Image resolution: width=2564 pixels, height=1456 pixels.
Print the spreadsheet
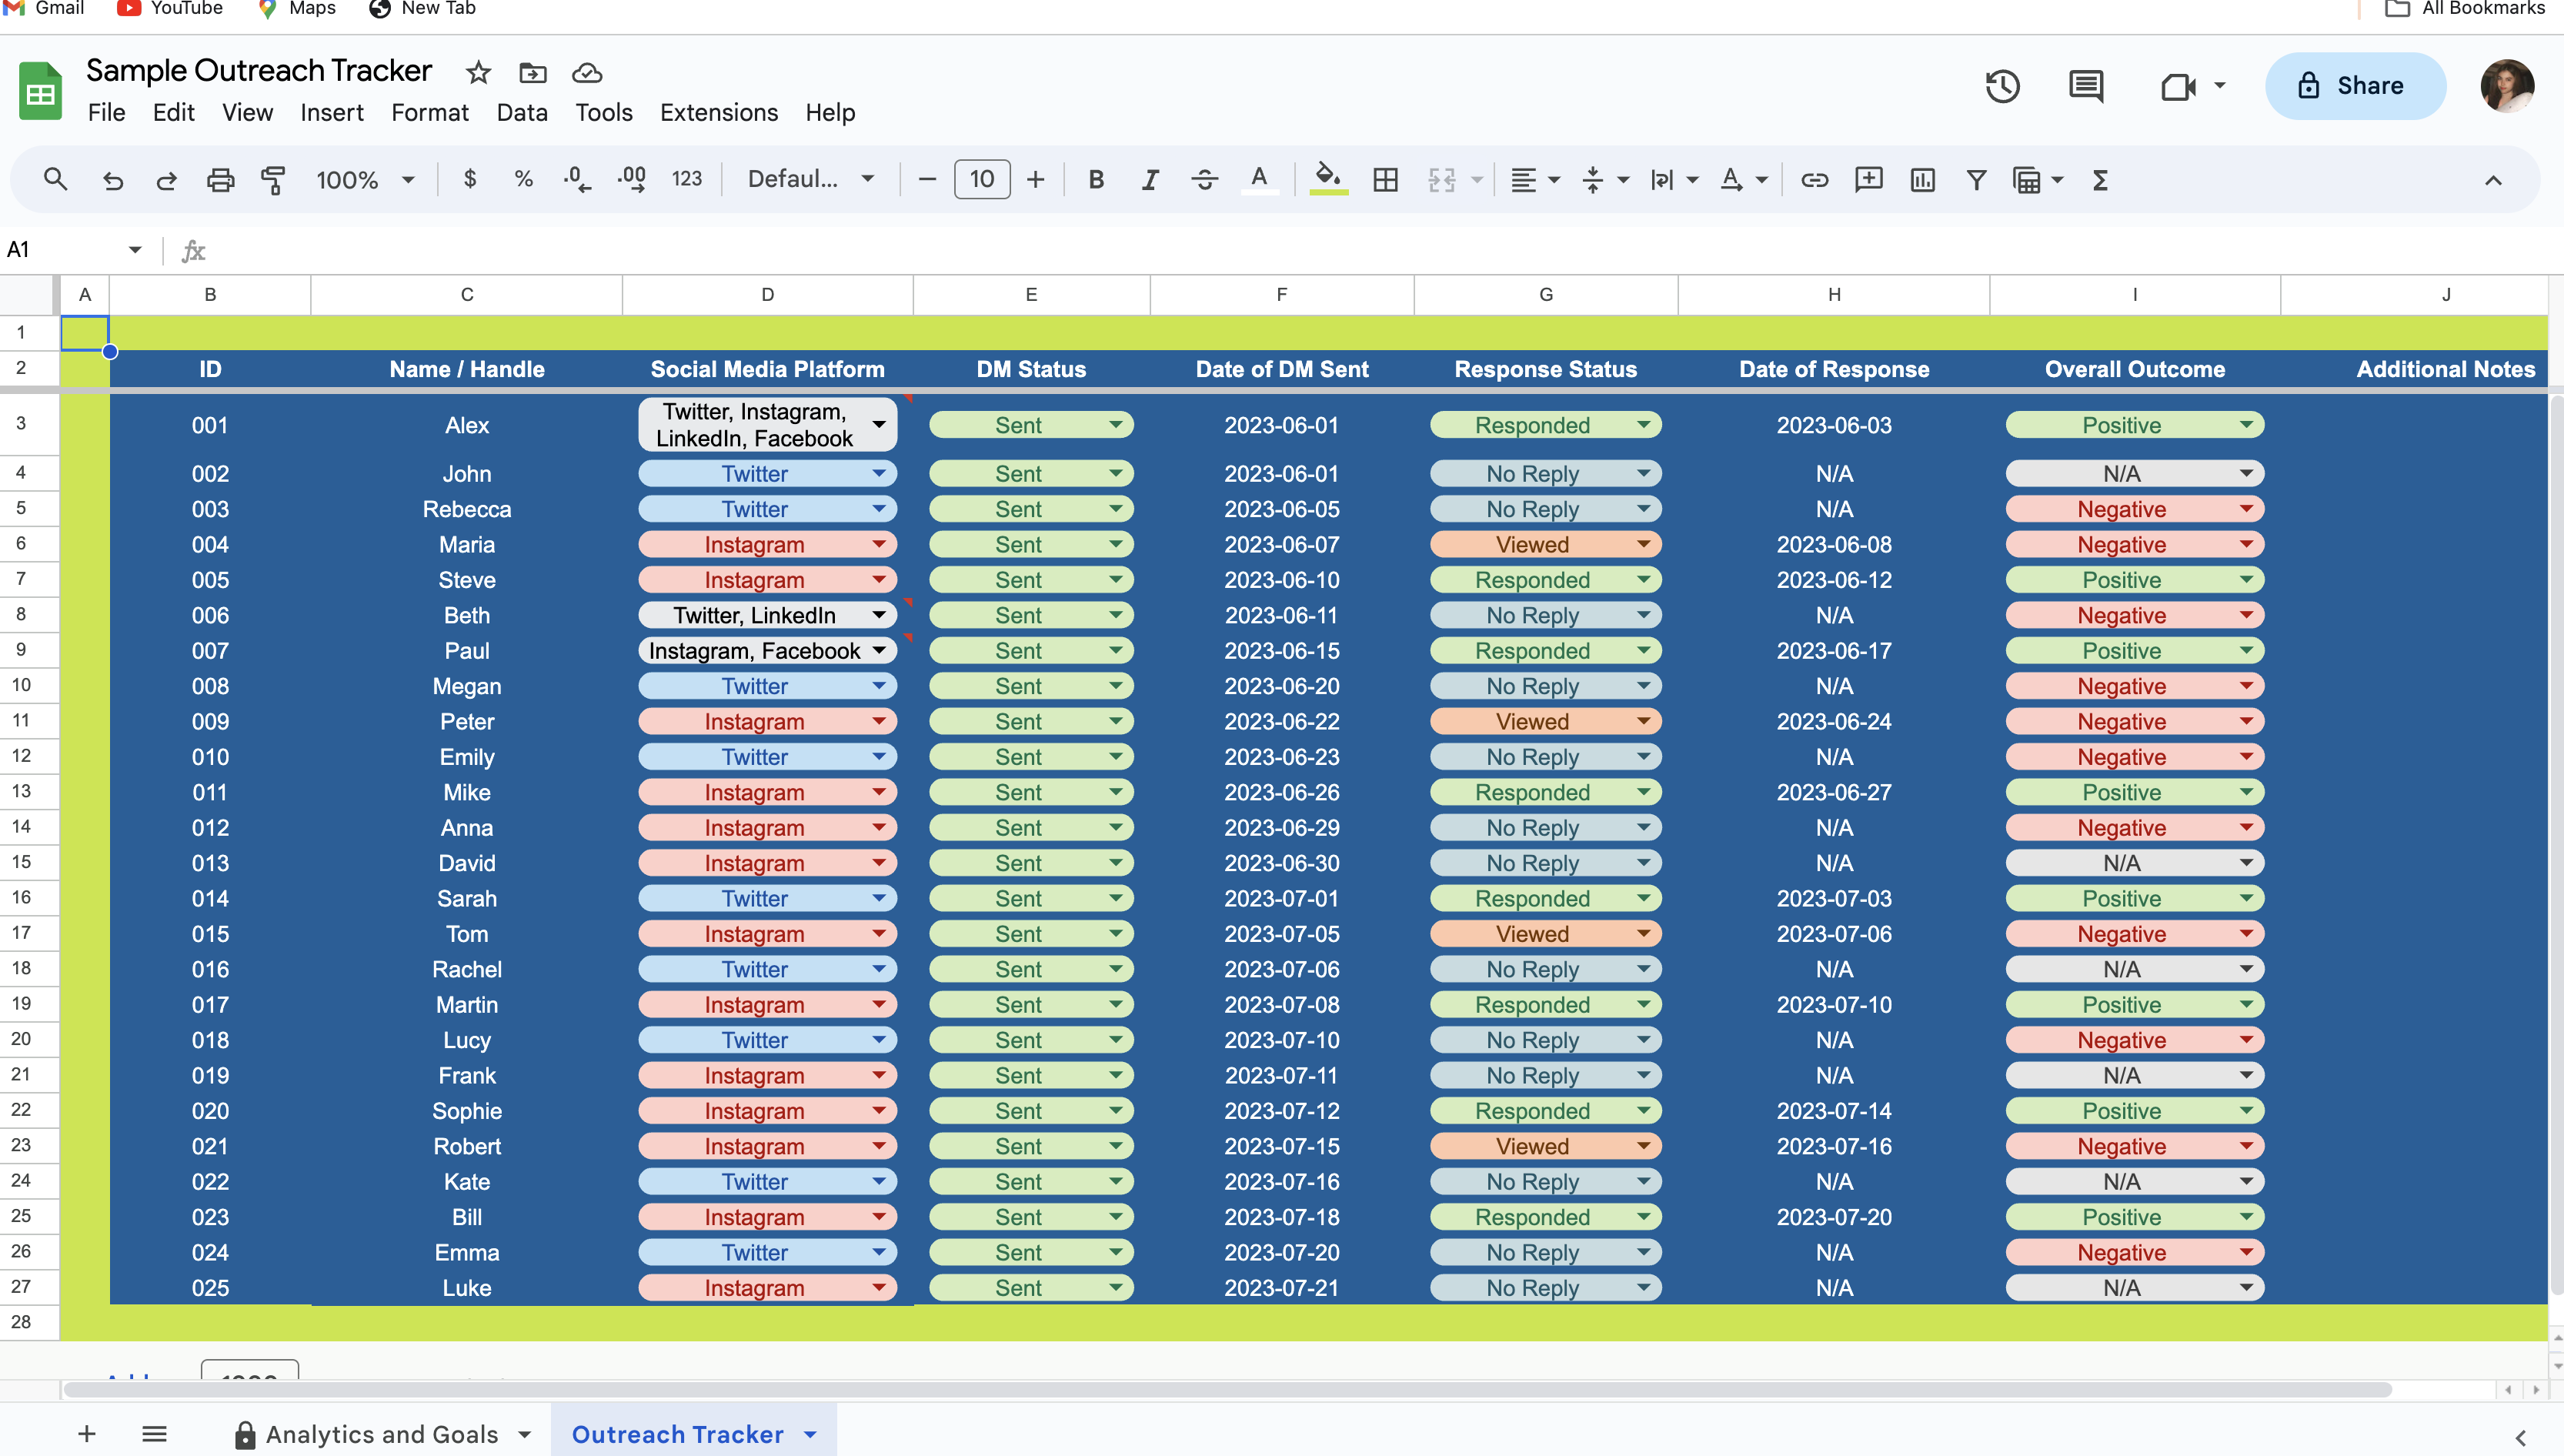click(220, 180)
